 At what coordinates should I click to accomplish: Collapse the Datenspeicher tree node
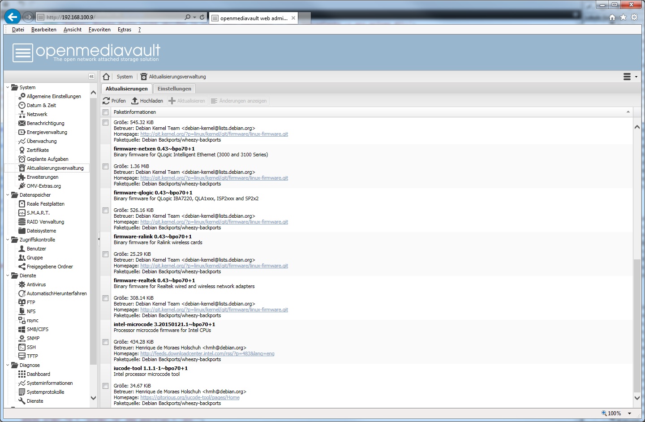pos(8,195)
